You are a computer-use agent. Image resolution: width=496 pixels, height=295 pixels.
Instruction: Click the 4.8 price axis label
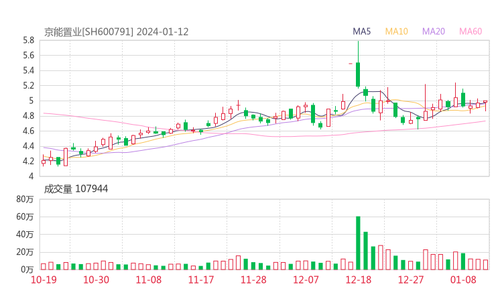(28, 116)
